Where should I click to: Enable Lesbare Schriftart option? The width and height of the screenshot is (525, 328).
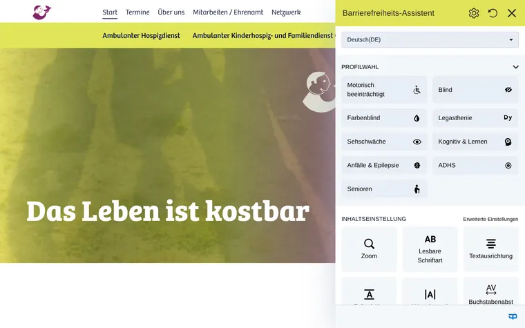pos(430,249)
